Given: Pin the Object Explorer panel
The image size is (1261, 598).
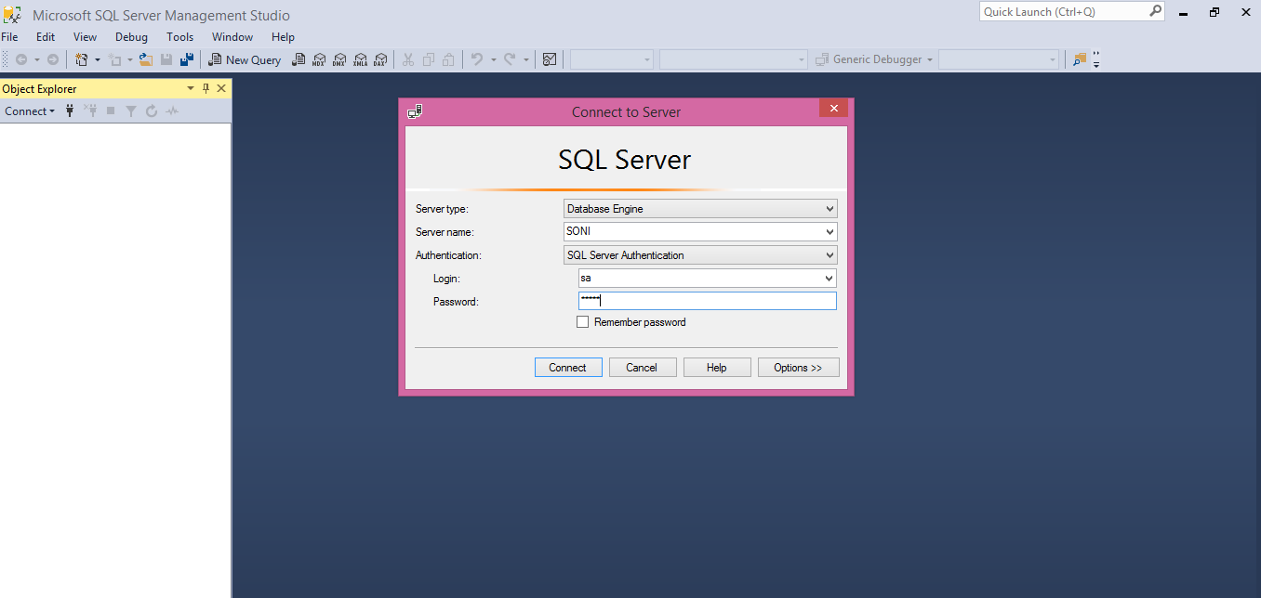Looking at the screenshot, I should coord(206,88).
